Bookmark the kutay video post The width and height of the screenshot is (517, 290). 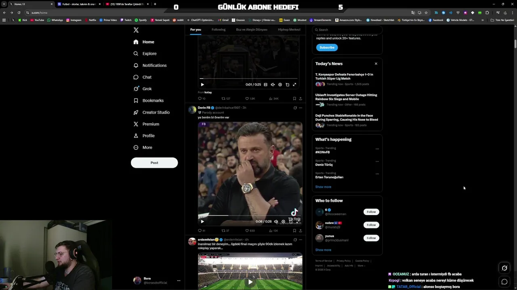coord(294,99)
